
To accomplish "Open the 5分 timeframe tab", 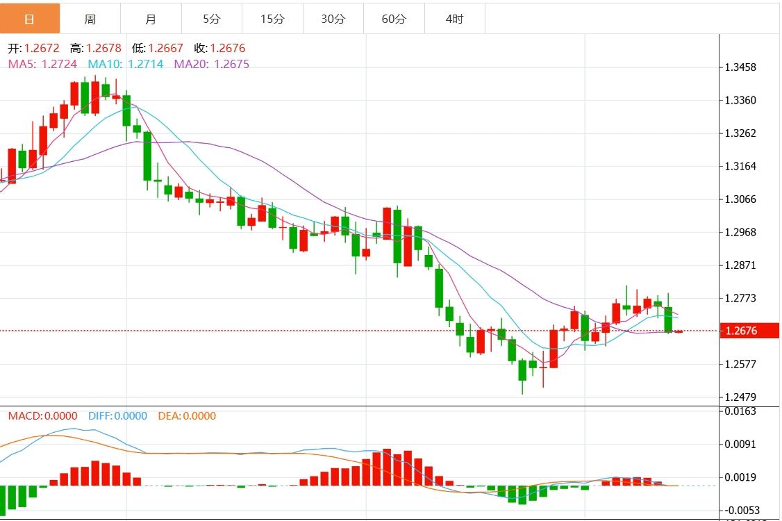I will pyautogui.click(x=212, y=19).
